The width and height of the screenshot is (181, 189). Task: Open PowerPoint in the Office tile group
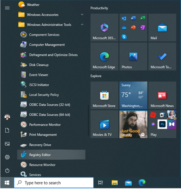coord(133,28)
